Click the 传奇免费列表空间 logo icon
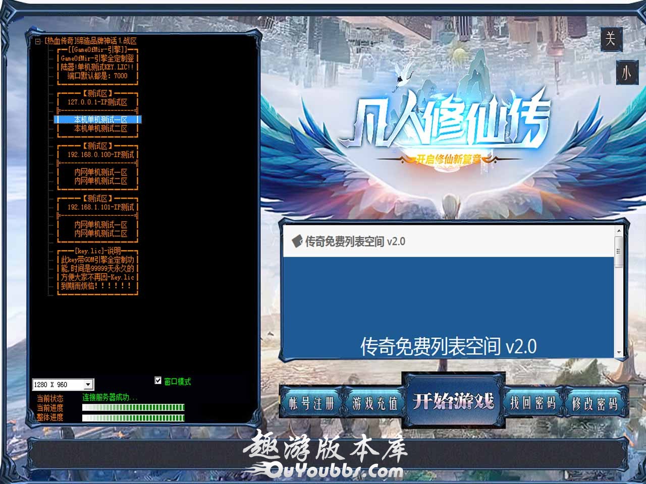This screenshot has width=646, height=484. (x=297, y=241)
